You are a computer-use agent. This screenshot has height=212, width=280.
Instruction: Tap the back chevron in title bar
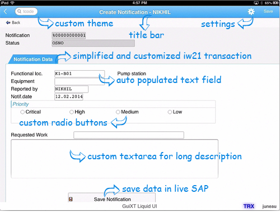pyautogui.click(x=6, y=12)
